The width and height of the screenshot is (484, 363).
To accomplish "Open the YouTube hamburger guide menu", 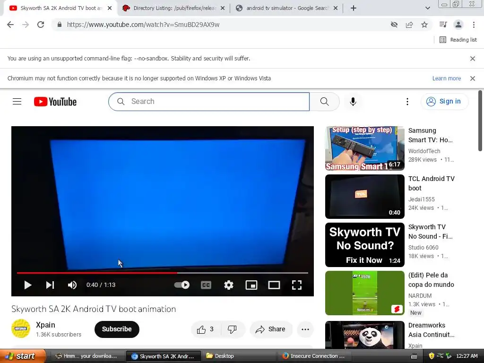I will click(x=17, y=102).
